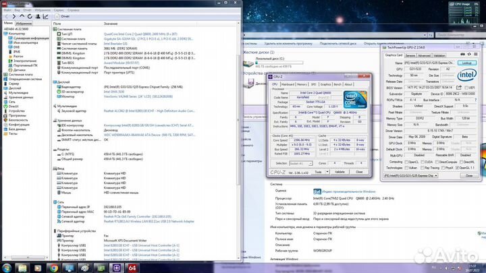
Task: Click the AIDA64 list vertical scrollbar track
Action: [238, 140]
